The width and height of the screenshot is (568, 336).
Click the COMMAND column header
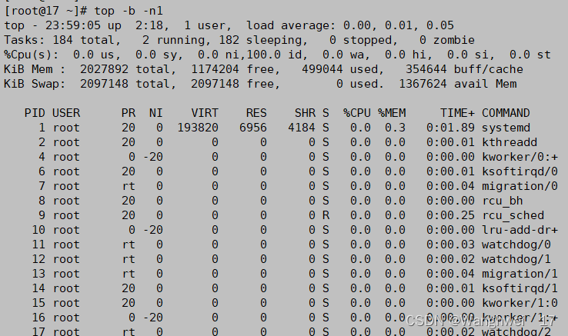click(x=506, y=113)
